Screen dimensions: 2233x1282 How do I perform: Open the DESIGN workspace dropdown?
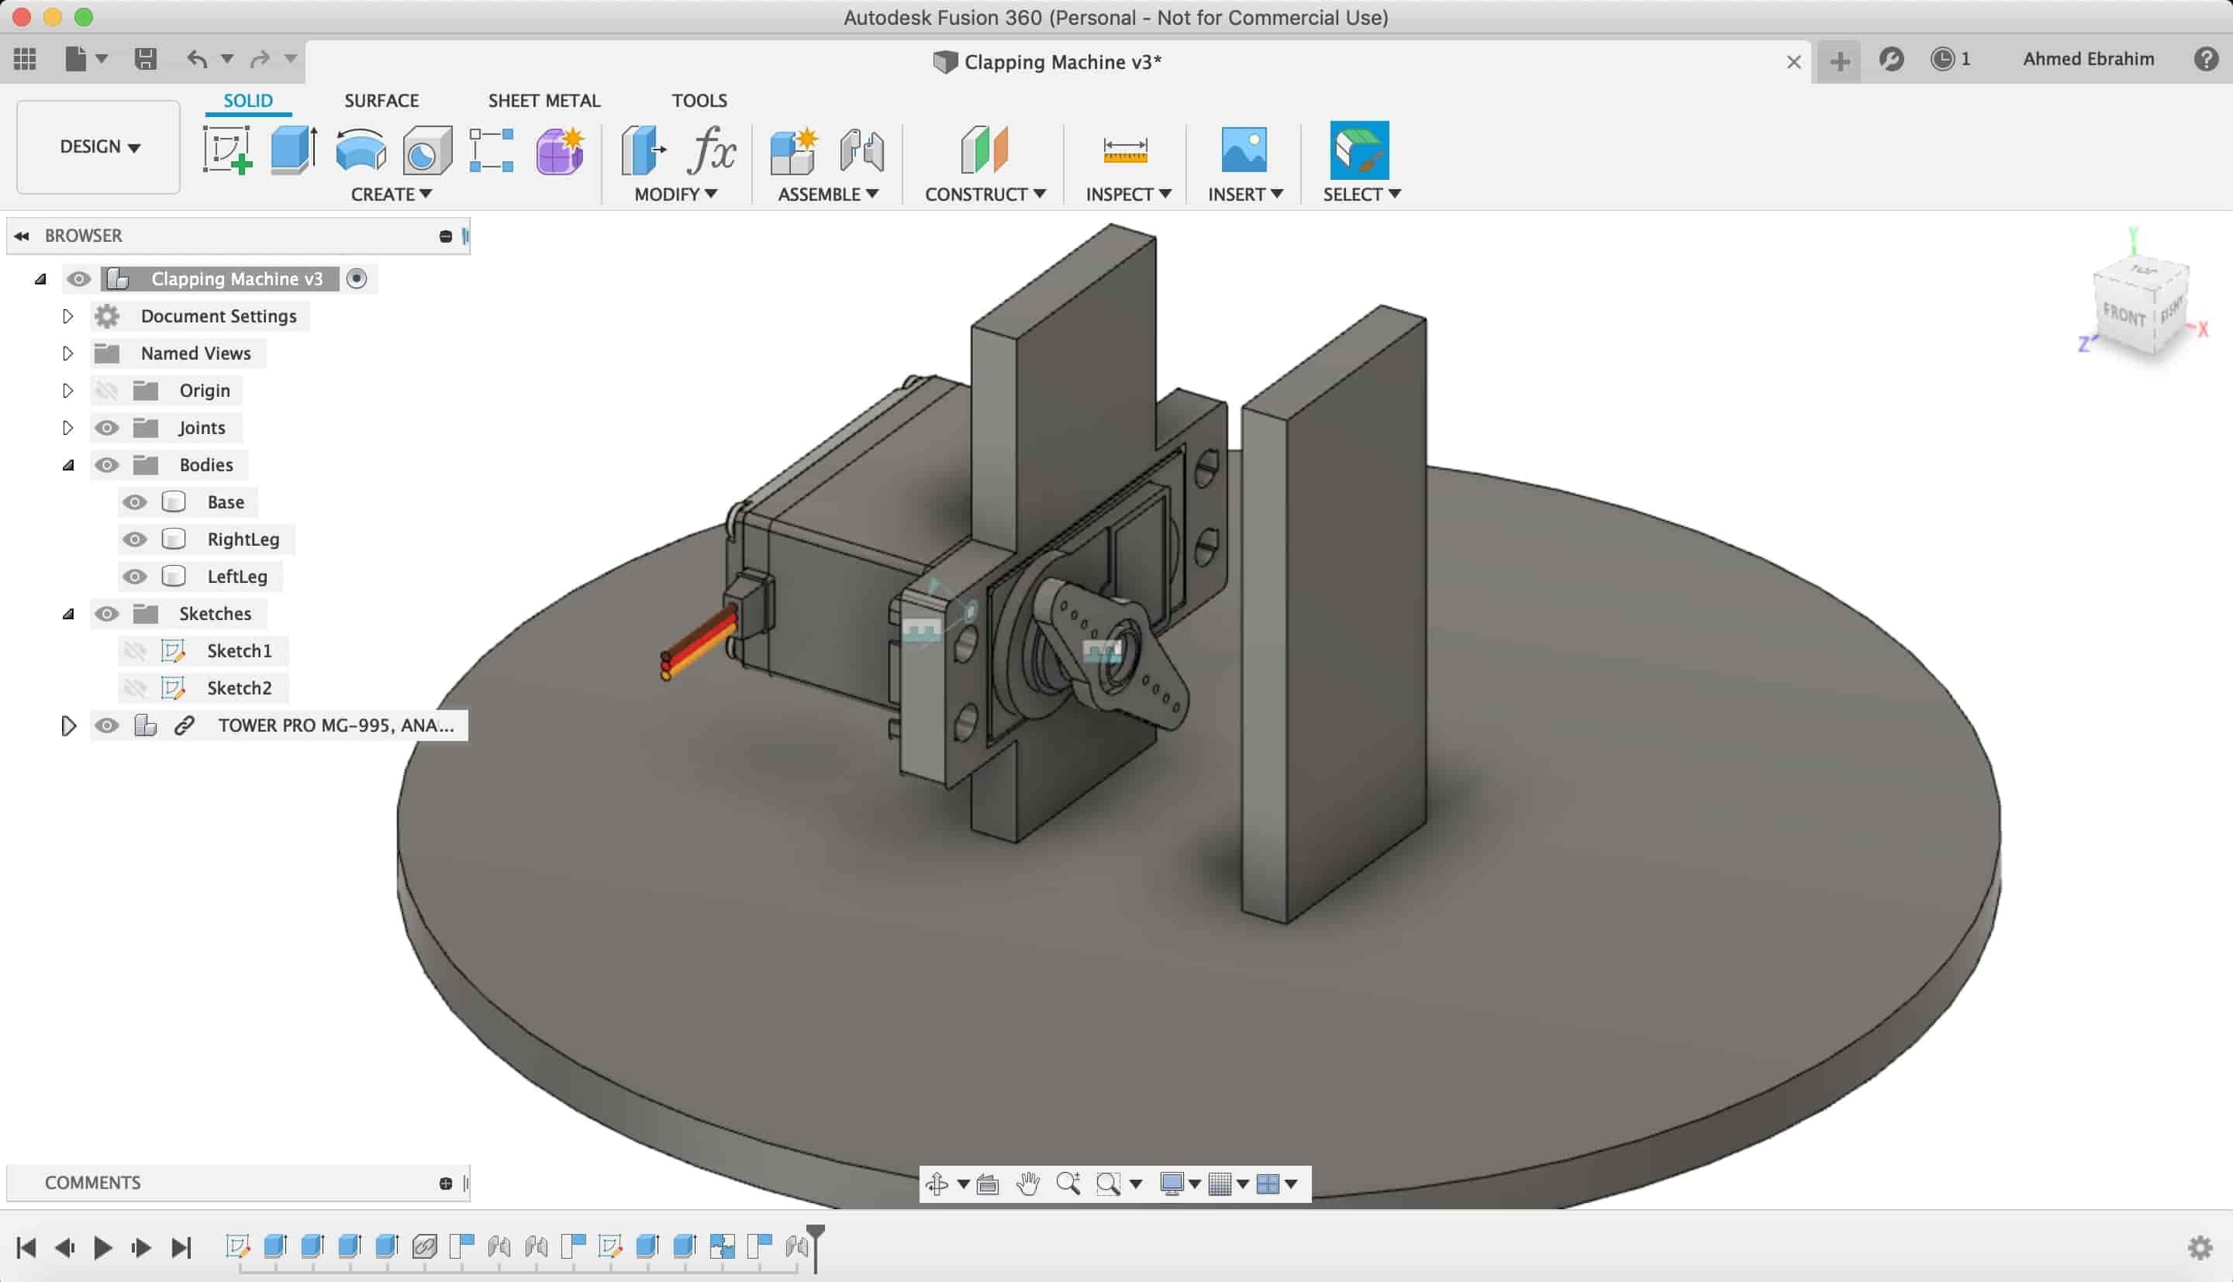point(98,147)
